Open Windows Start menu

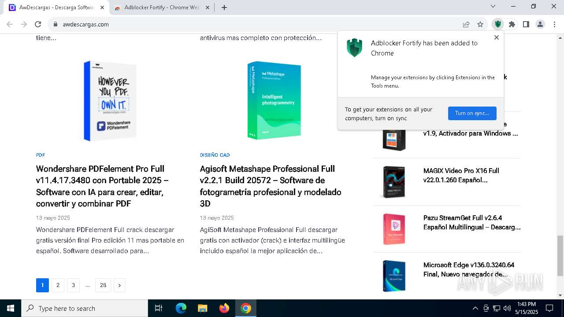coord(10,308)
